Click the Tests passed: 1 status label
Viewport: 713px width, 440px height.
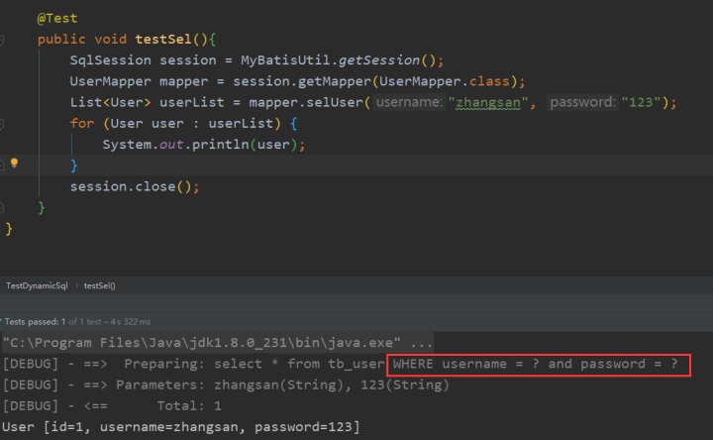click(x=35, y=322)
